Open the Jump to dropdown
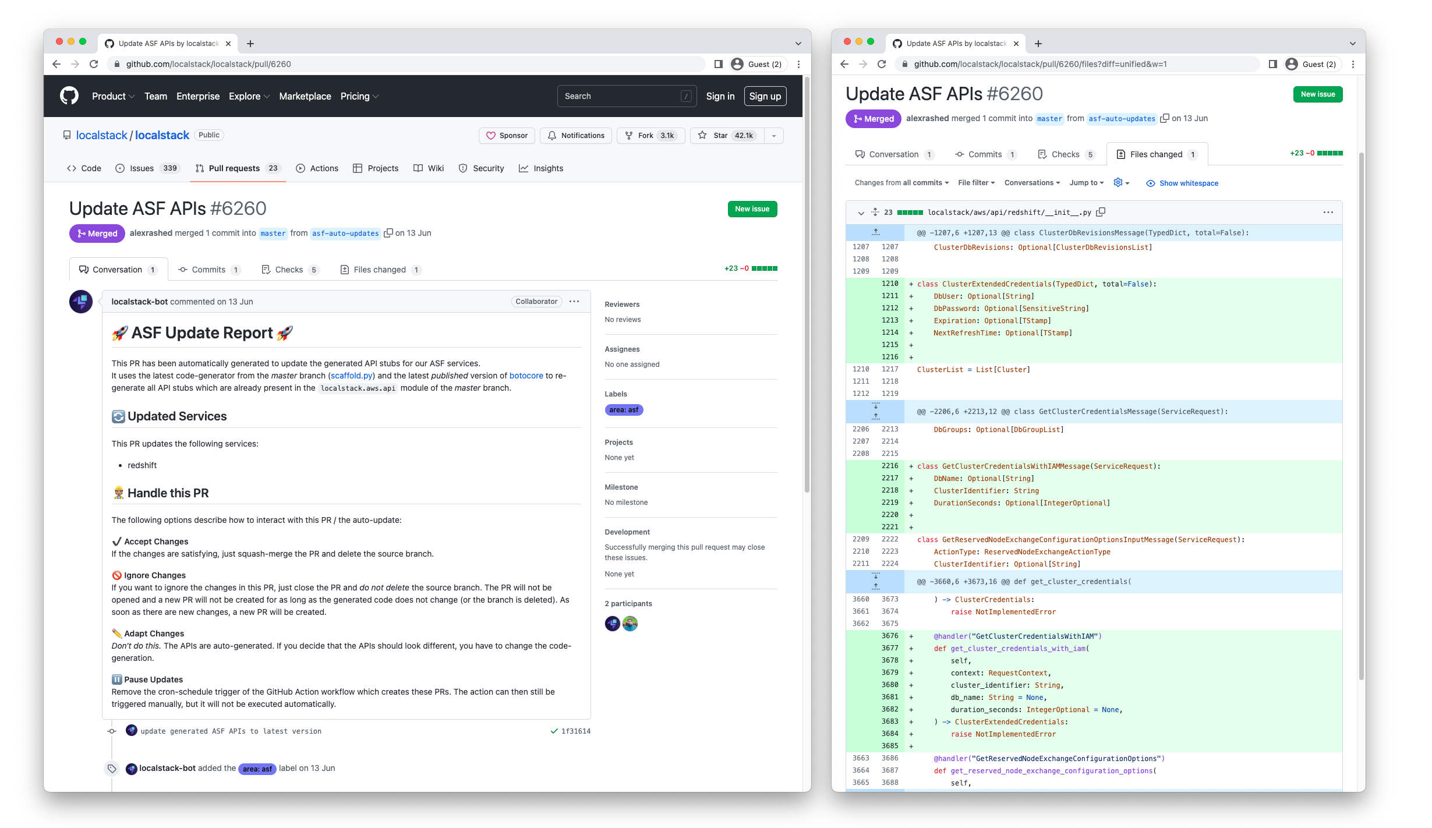The image size is (1432, 828). pyautogui.click(x=1086, y=183)
